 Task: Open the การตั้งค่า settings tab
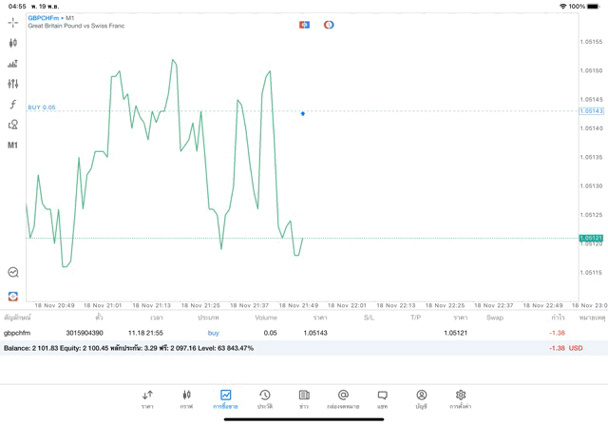tap(460, 398)
